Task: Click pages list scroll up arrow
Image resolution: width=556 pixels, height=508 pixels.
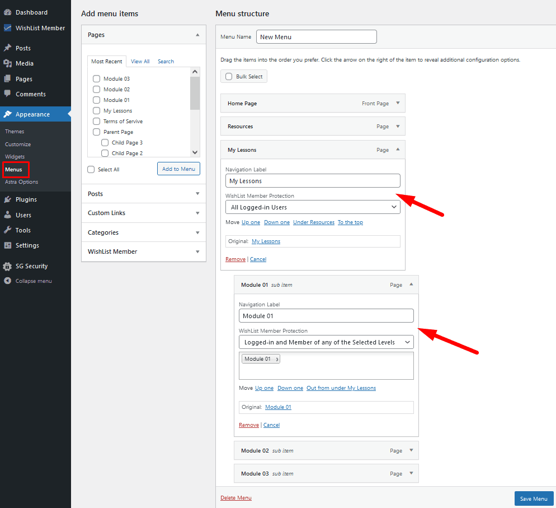Action: [x=195, y=72]
